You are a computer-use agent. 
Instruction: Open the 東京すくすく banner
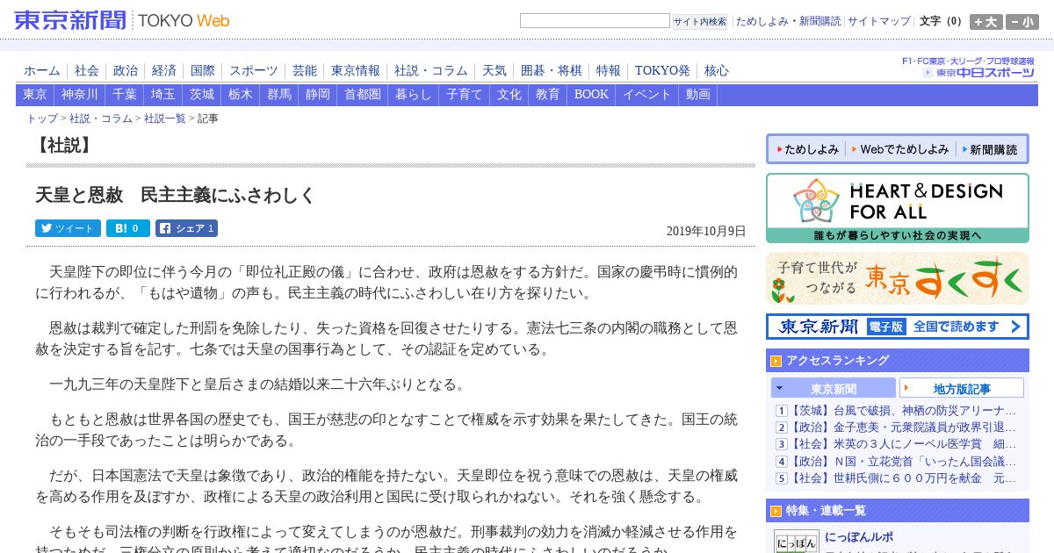coord(898,278)
